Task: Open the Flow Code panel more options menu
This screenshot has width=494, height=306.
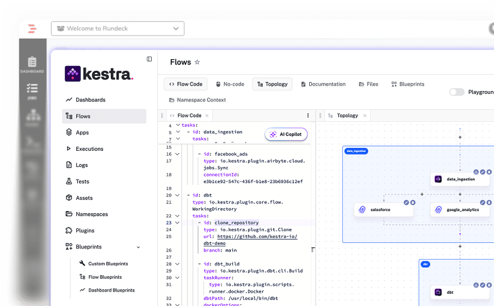Action: coord(308,116)
